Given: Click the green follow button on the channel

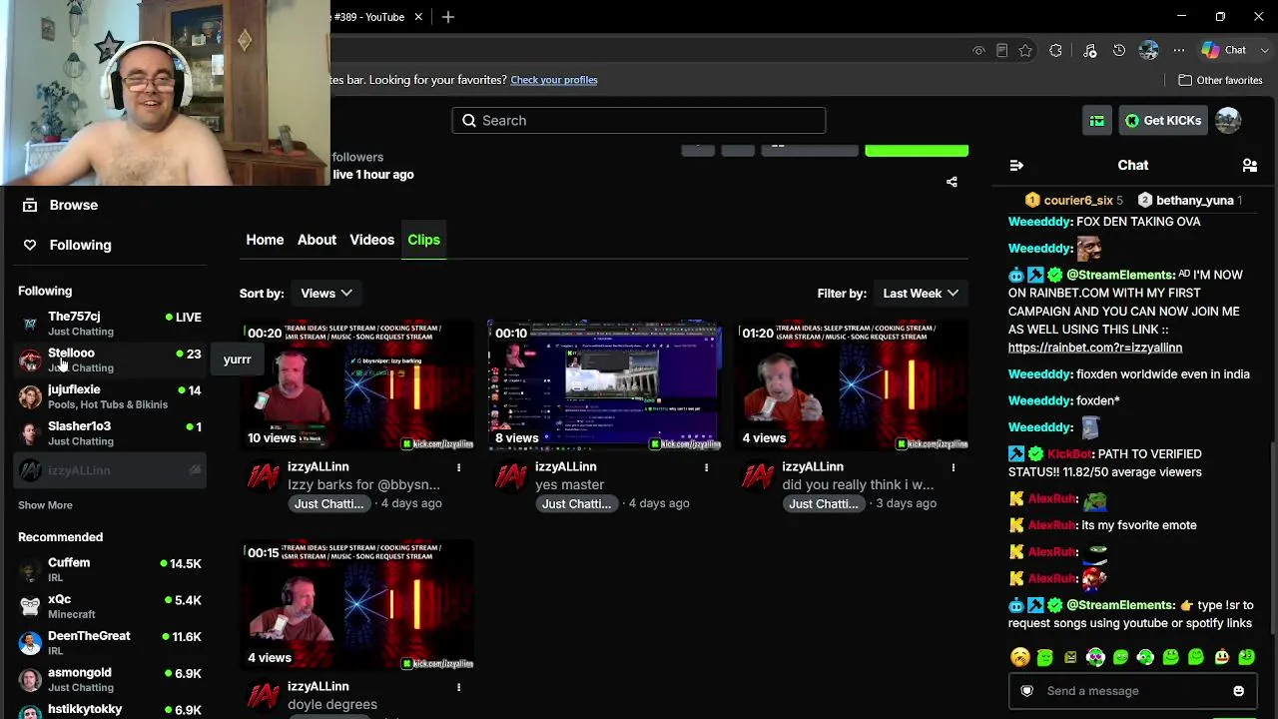Looking at the screenshot, I should [x=917, y=151].
